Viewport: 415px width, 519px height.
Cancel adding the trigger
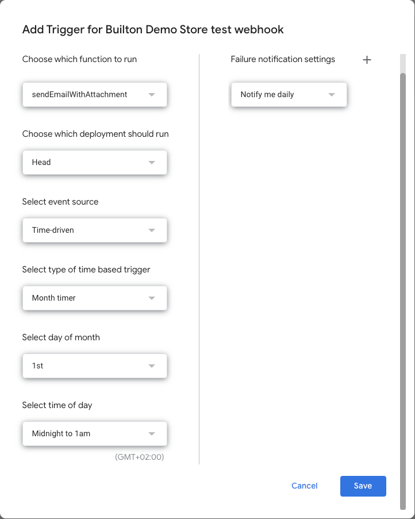304,486
